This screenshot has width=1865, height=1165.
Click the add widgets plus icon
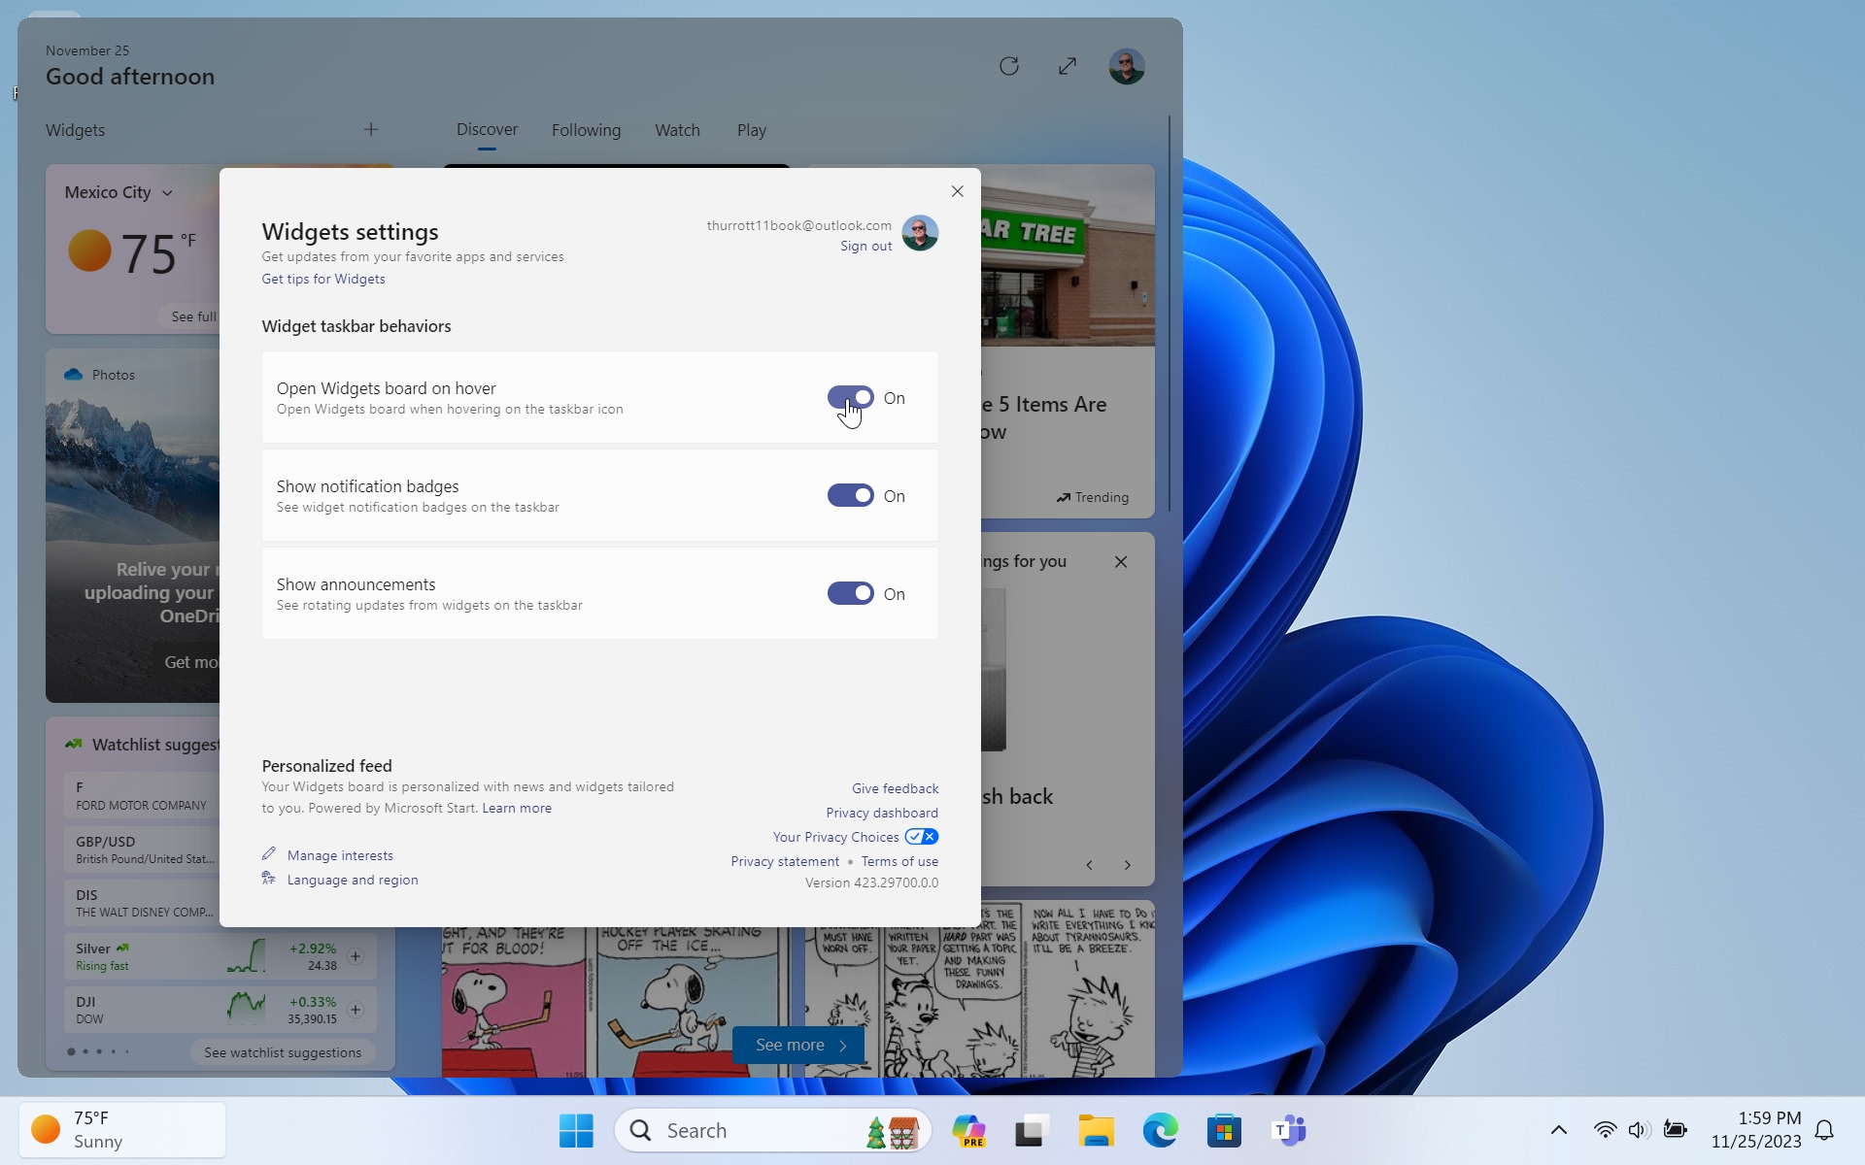(x=371, y=129)
